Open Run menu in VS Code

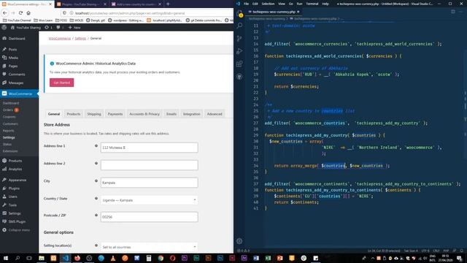coord(299,4)
